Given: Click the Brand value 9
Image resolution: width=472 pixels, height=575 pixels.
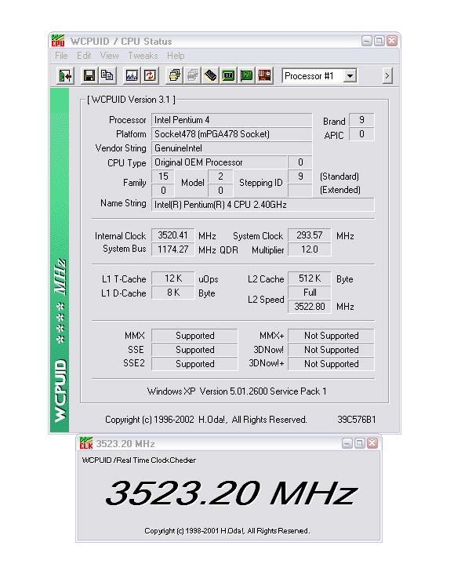Looking at the screenshot, I should click(361, 120).
